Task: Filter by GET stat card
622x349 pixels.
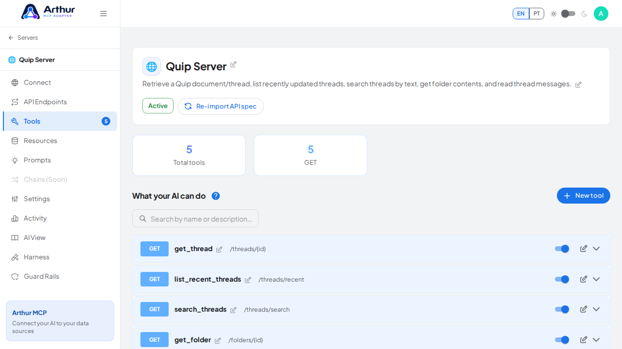Action: tap(311, 155)
